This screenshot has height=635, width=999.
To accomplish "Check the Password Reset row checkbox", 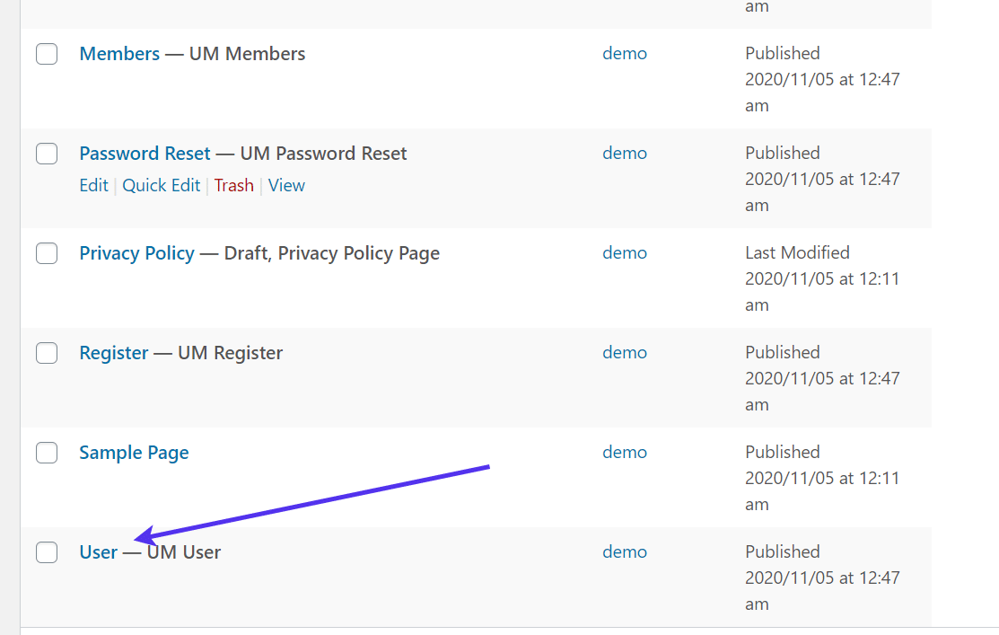I will click(x=47, y=154).
